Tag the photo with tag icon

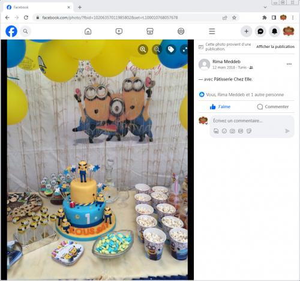171,49
